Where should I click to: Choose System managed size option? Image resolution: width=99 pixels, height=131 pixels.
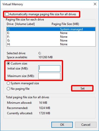[8, 83]
